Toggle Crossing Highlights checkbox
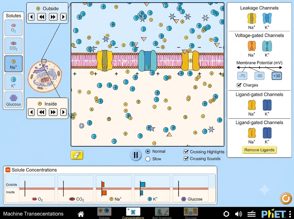Image resolution: width=294 pixels, height=219 pixels. click(186, 152)
